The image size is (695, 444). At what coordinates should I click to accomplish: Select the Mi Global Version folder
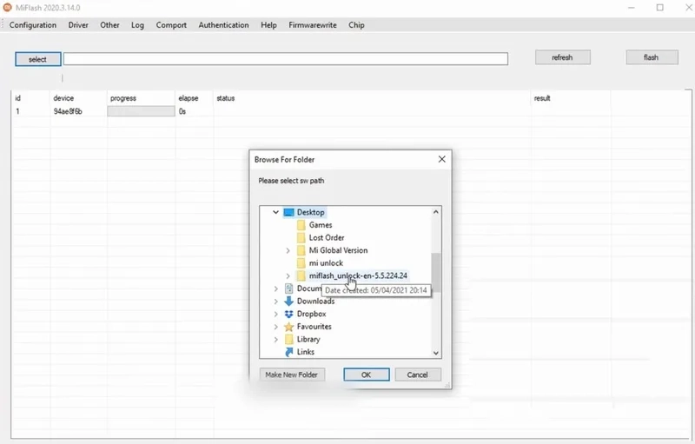coord(338,250)
